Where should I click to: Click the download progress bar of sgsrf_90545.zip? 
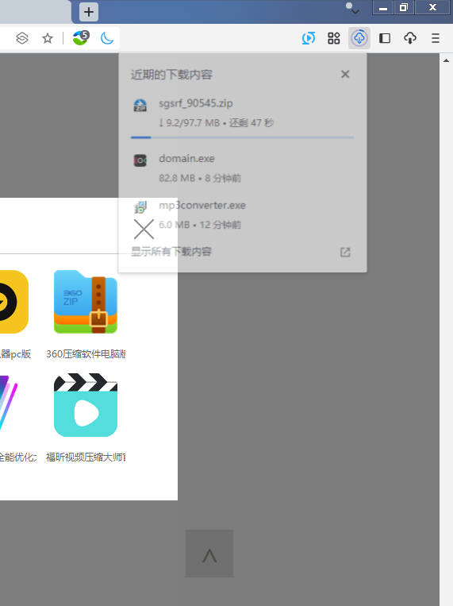pyautogui.click(x=242, y=137)
